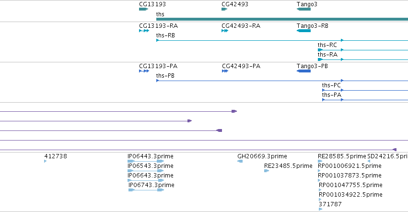This screenshot has width=408, height=212.
Task: Click the RE23485.5prime EST arrow
Action: [x=267, y=171]
